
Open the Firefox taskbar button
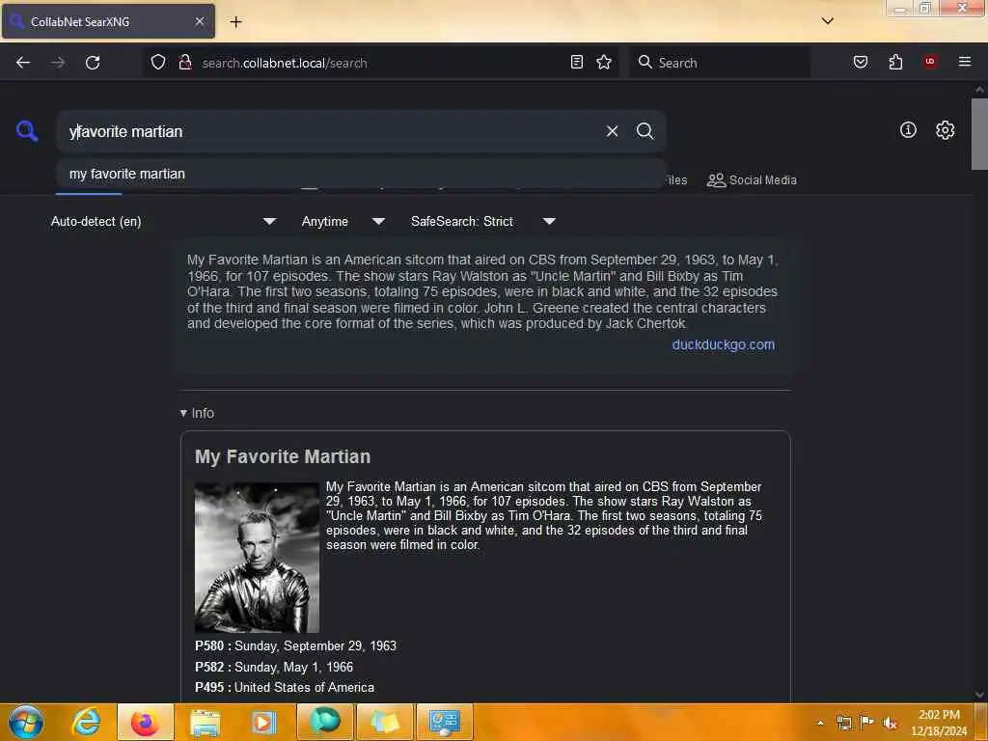[146, 722]
